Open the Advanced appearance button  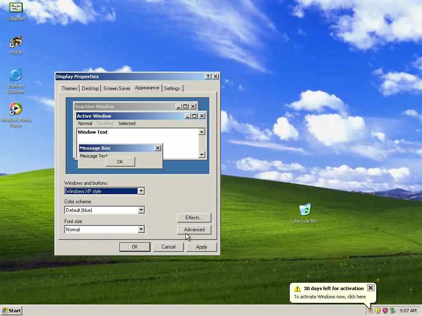click(x=194, y=230)
